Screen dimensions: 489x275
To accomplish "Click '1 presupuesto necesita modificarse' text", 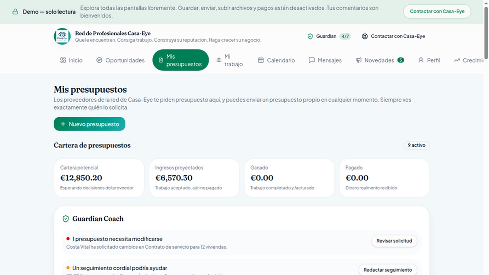I will coord(117,239).
